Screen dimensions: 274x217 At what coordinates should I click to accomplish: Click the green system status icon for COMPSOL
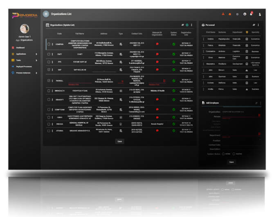tap(173, 44)
